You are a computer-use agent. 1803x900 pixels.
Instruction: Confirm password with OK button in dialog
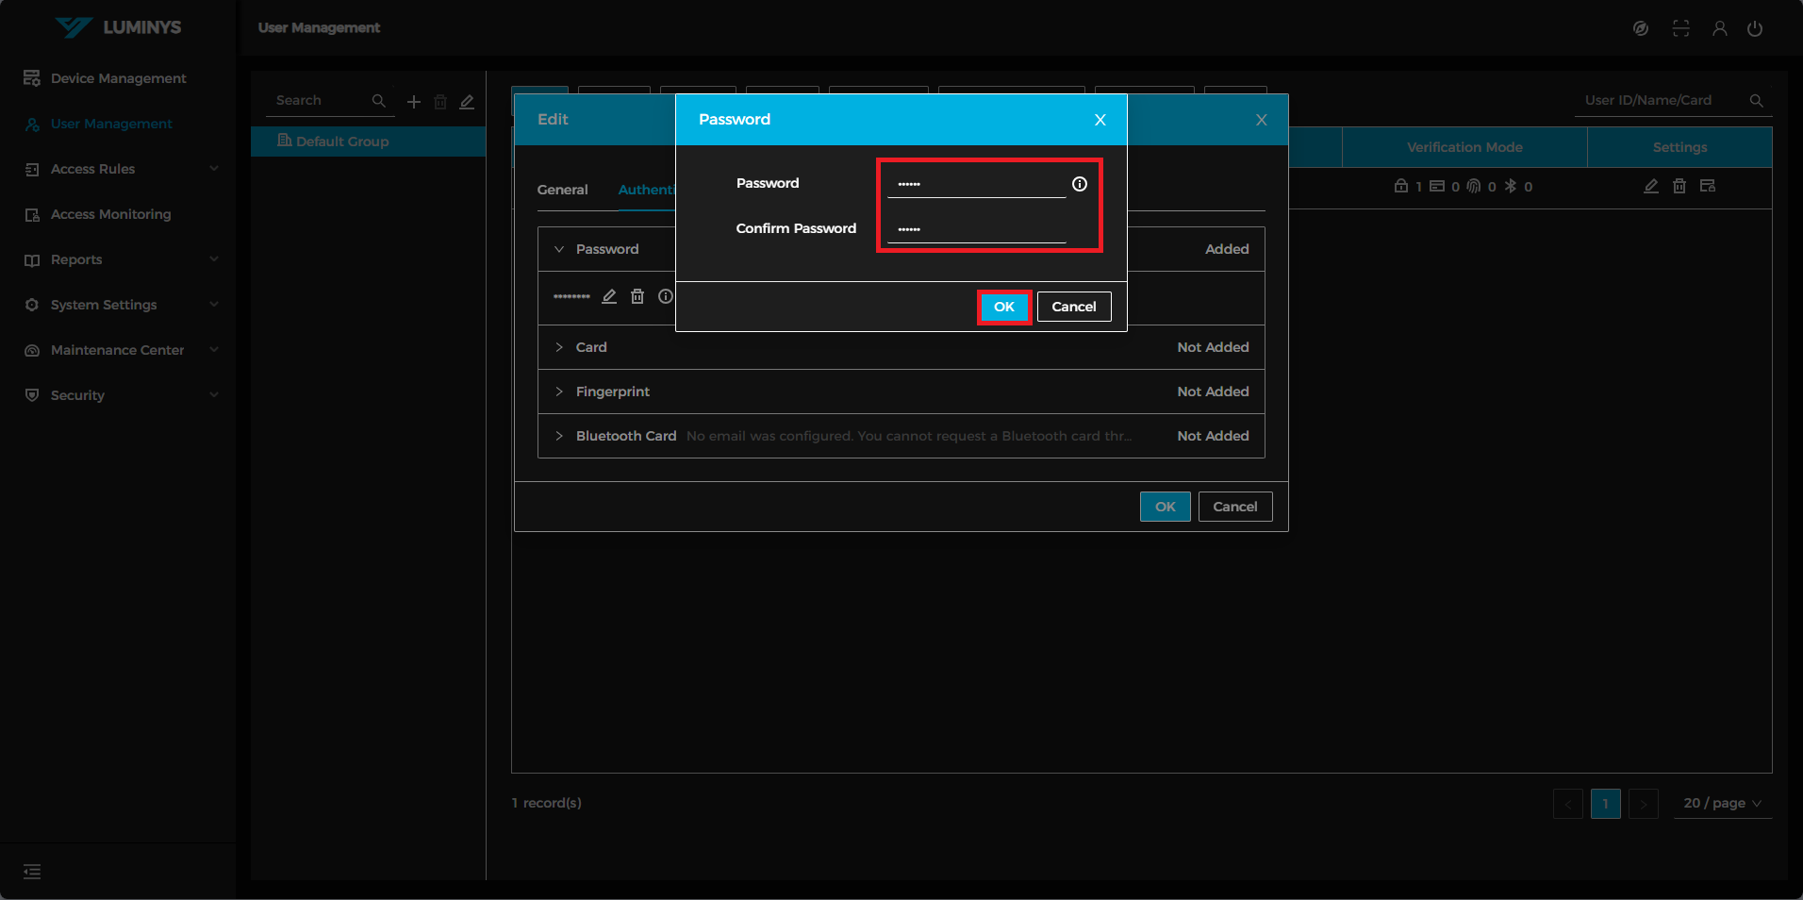[x=1004, y=307]
